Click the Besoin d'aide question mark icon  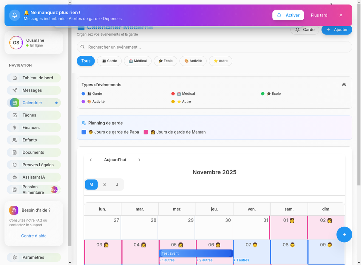click(x=13, y=210)
